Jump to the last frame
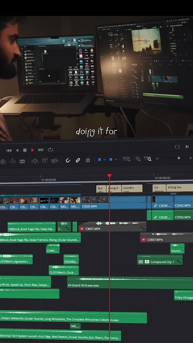 [x=41, y=150]
